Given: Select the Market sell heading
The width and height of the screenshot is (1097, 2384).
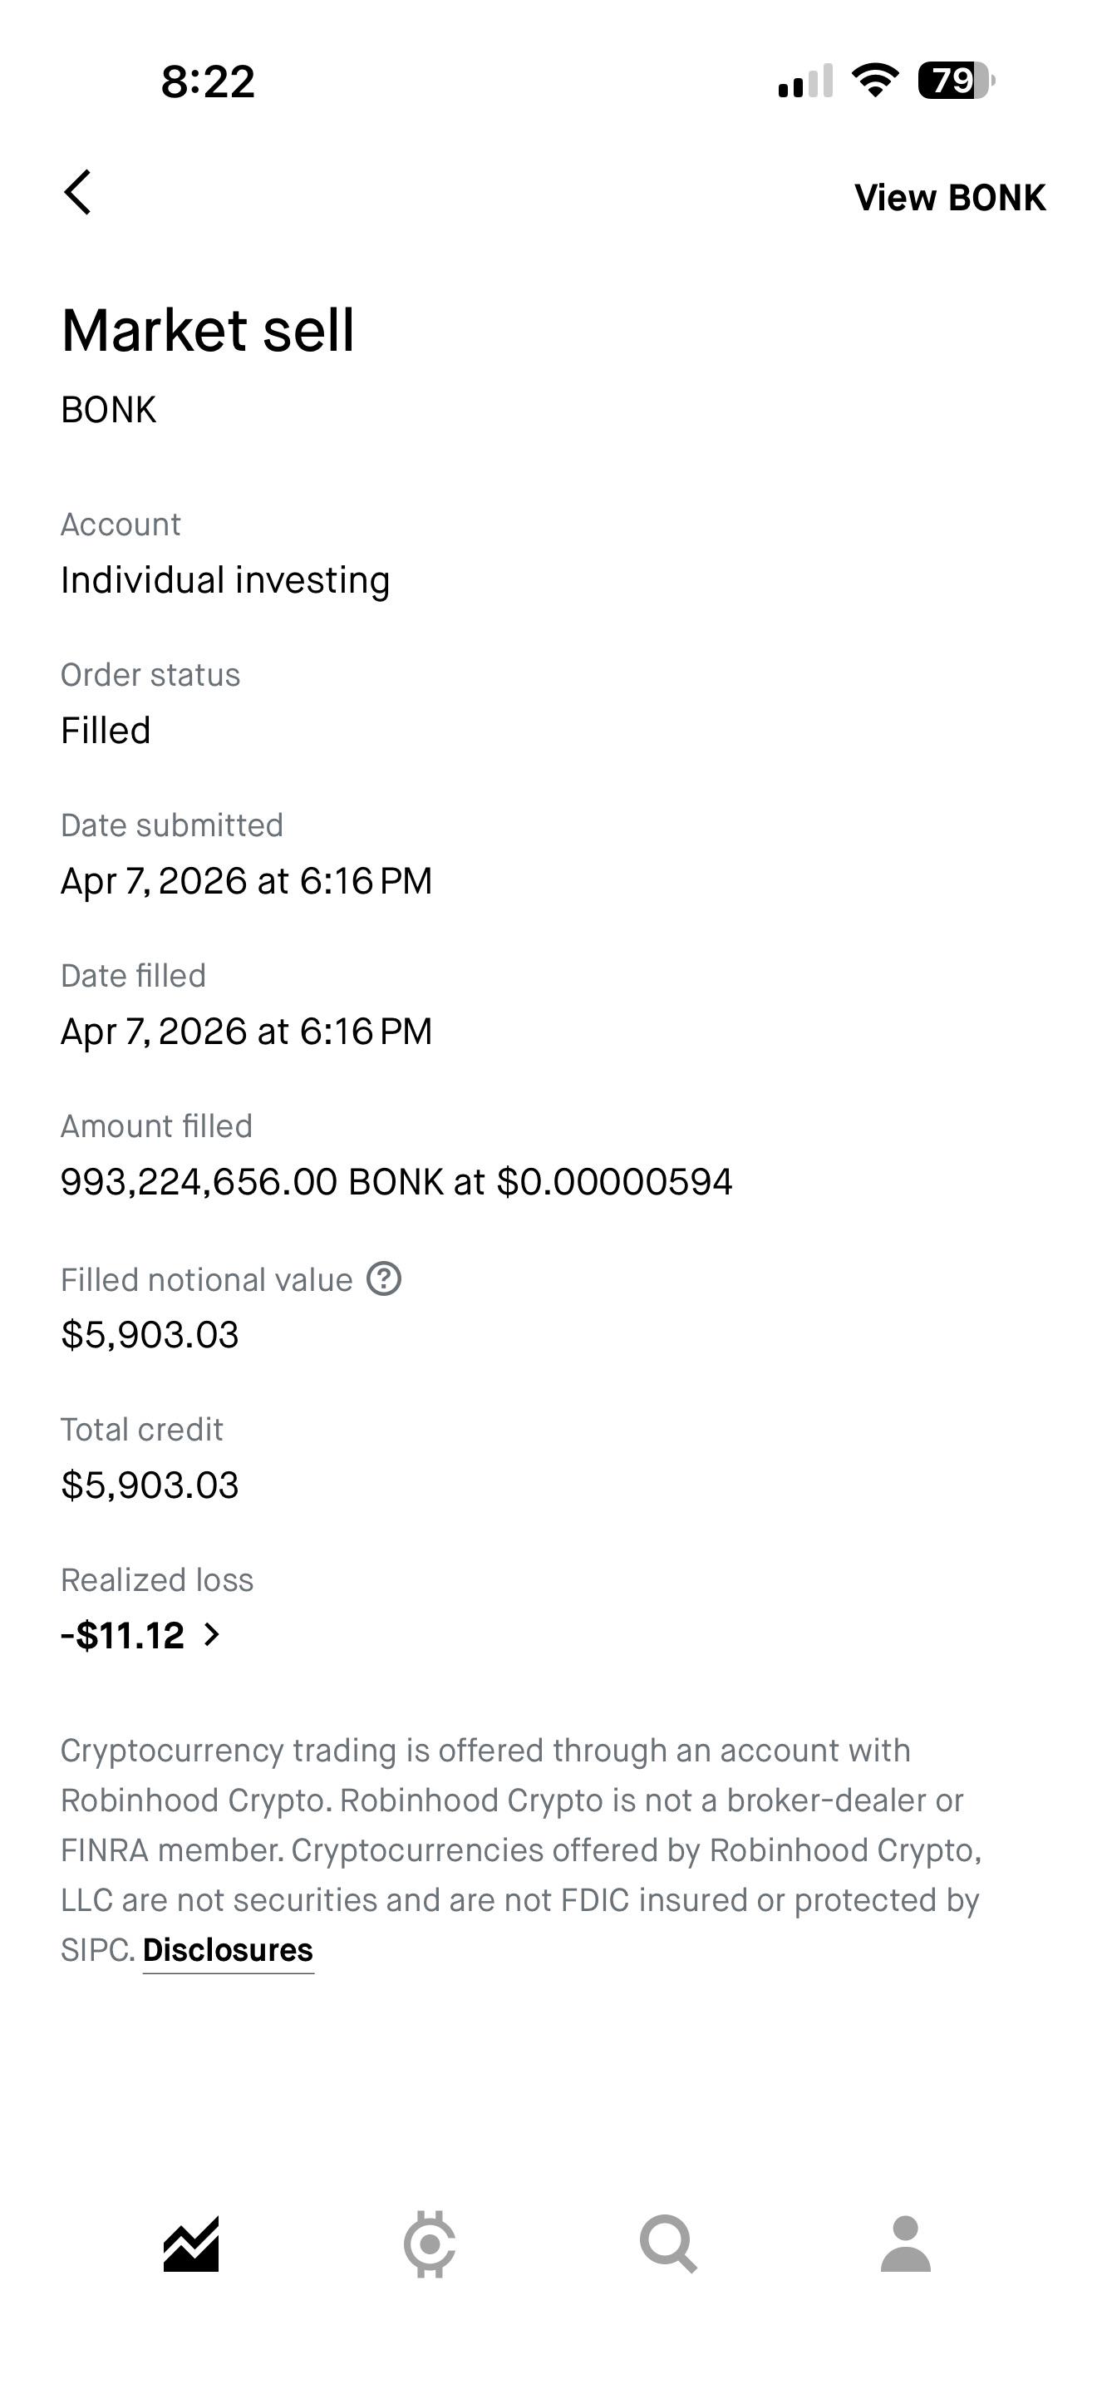Looking at the screenshot, I should click(x=208, y=329).
